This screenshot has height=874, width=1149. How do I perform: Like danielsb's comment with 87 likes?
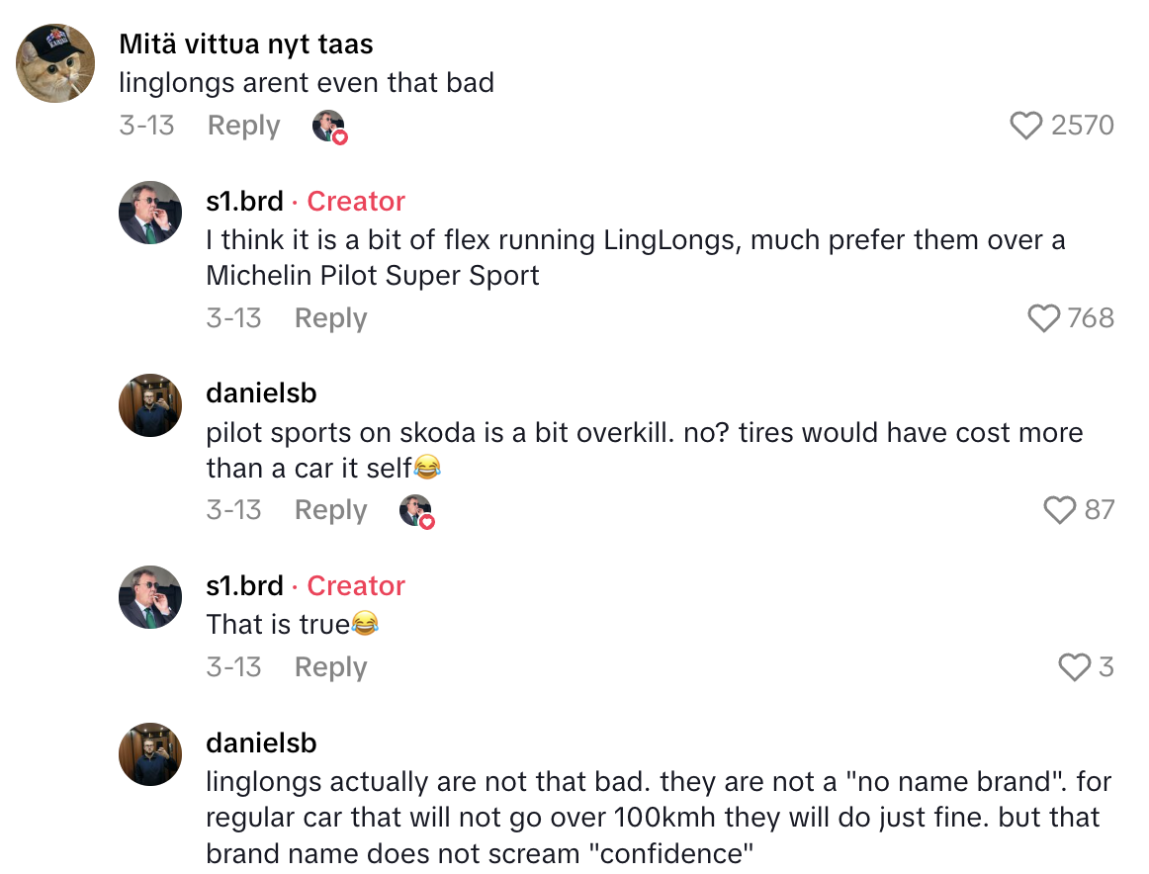(x=1060, y=510)
